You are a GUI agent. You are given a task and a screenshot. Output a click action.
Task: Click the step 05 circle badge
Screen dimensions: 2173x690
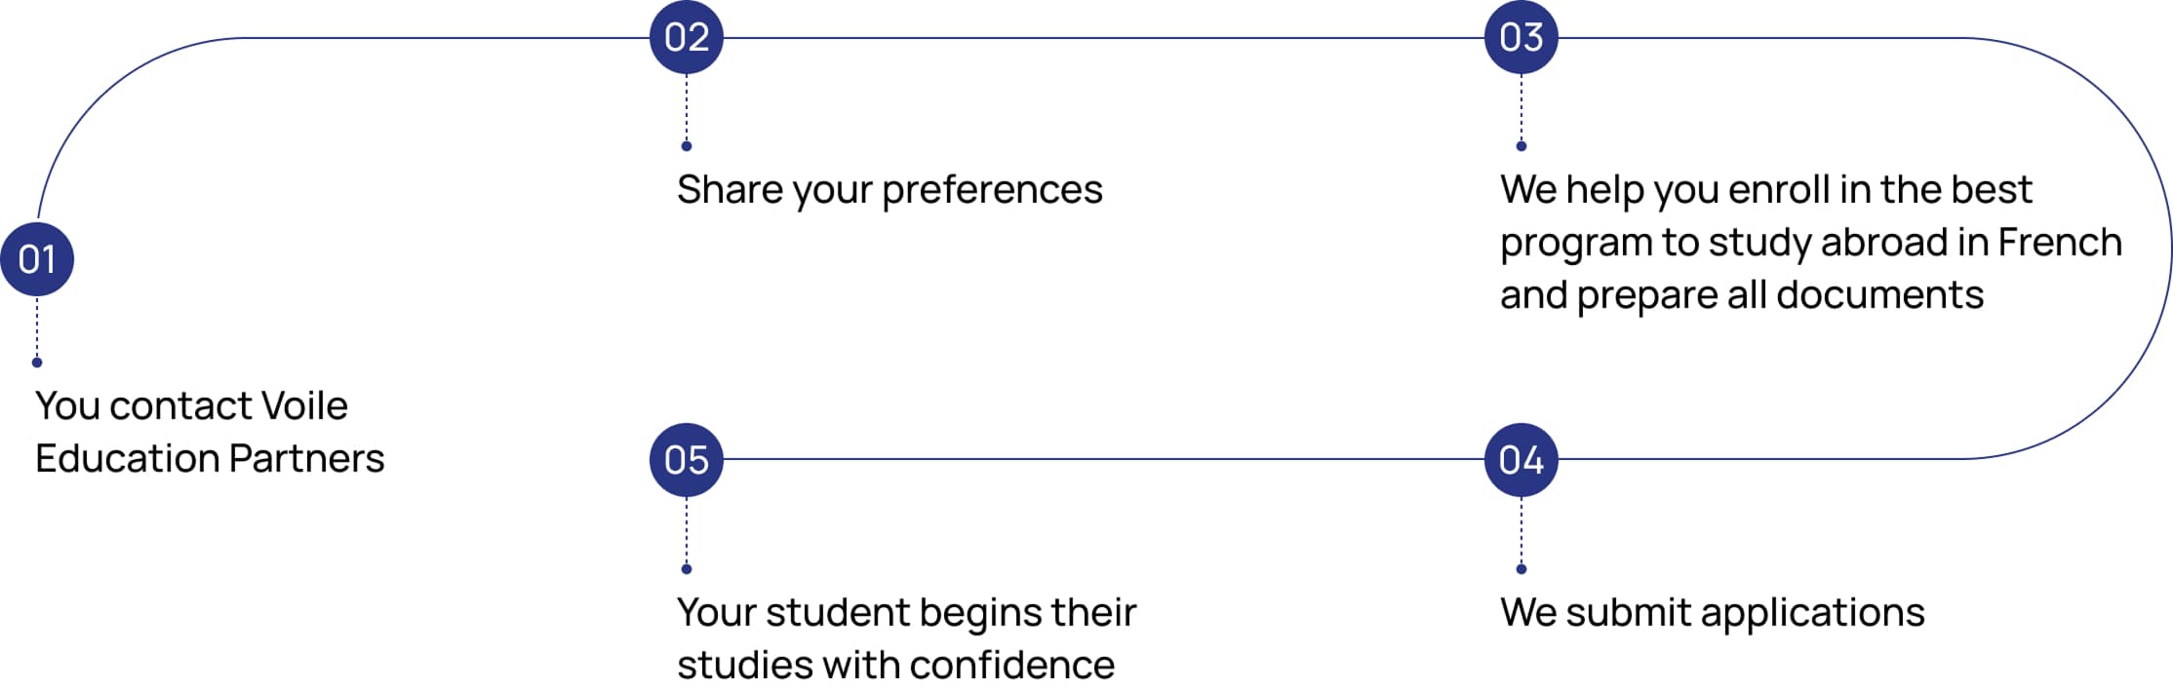click(687, 460)
